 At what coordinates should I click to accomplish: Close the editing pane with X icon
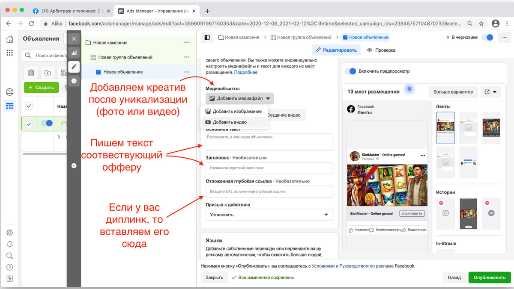tap(74, 38)
